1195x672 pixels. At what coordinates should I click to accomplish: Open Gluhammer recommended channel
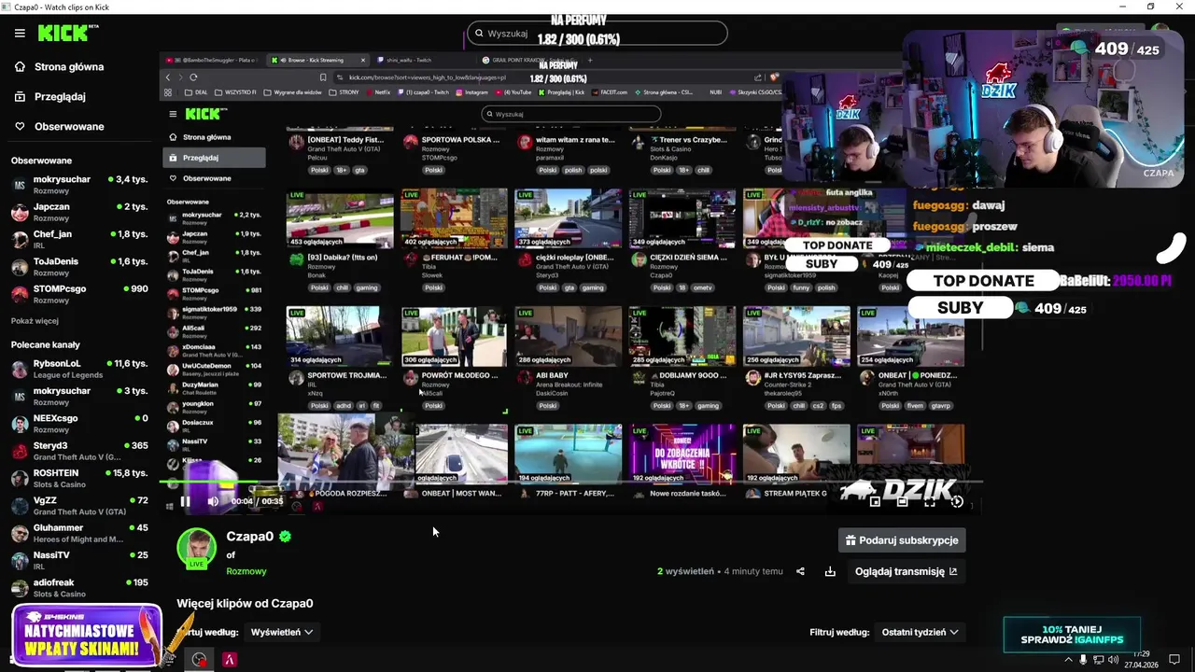click(79, 533)
